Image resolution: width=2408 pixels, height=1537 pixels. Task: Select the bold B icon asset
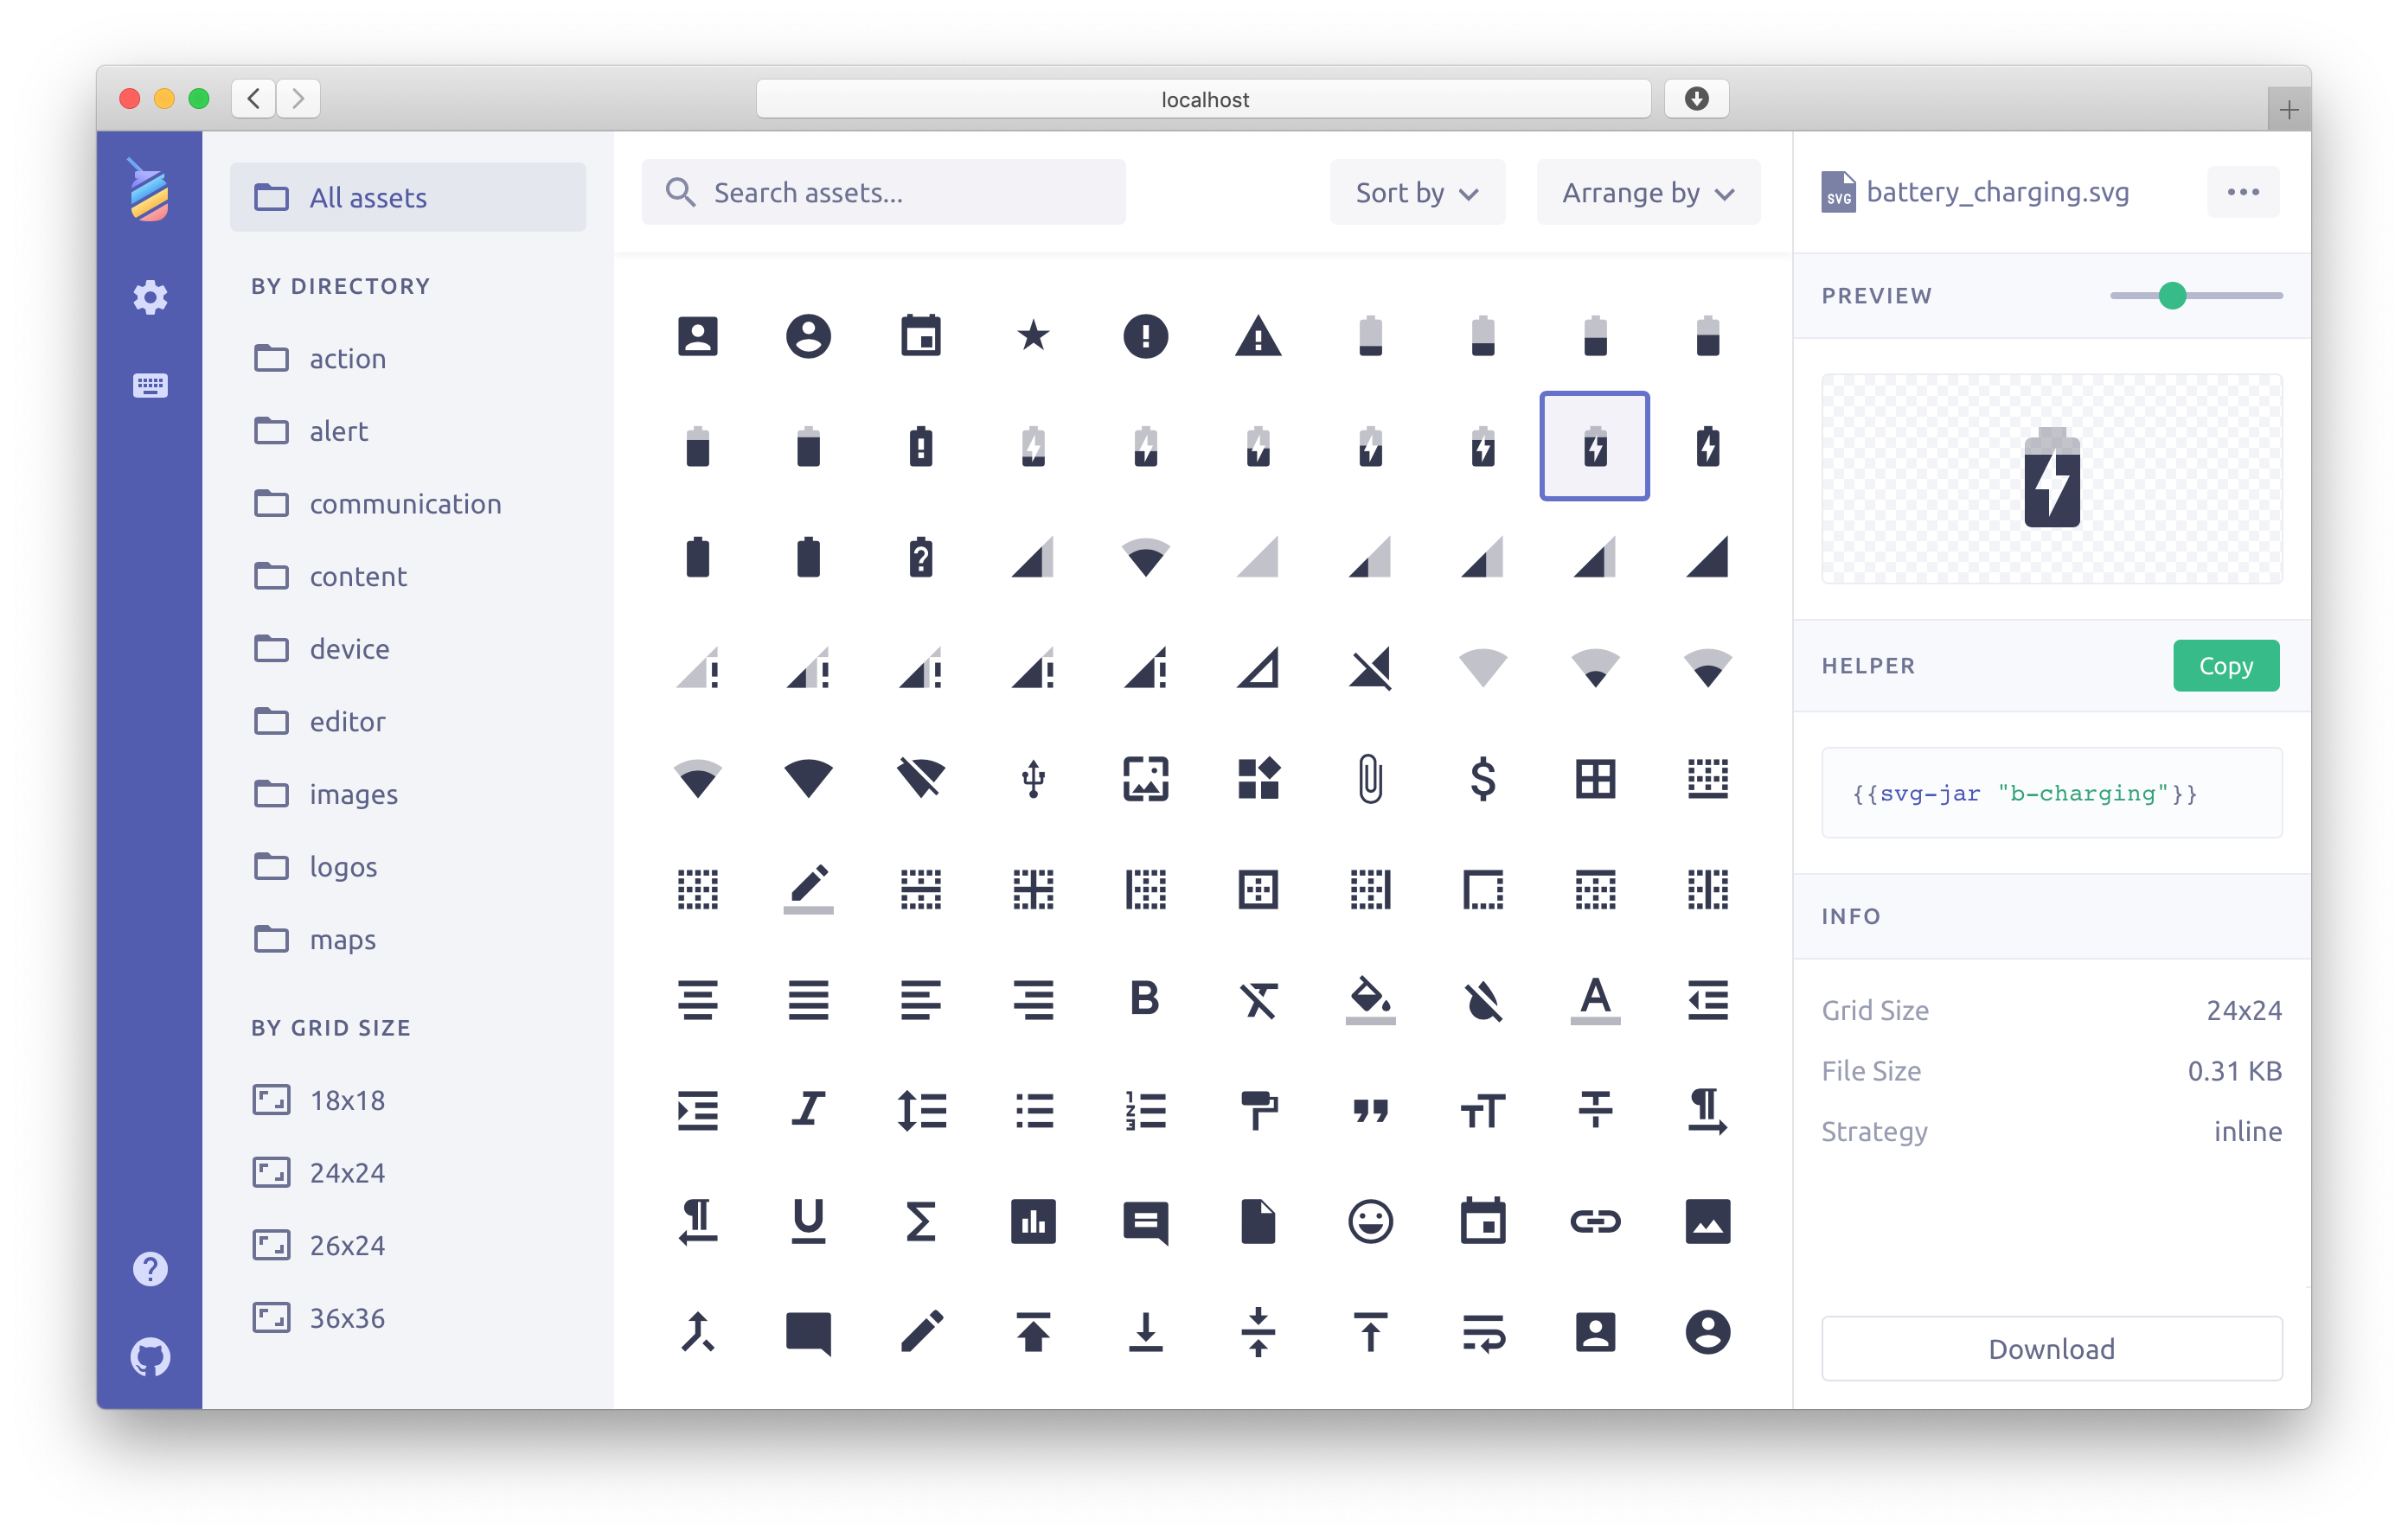[x=1145, y=998]
